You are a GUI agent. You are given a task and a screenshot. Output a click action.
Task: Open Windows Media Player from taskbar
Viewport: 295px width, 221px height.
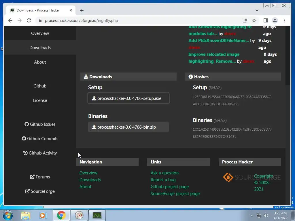click(43, 216)
